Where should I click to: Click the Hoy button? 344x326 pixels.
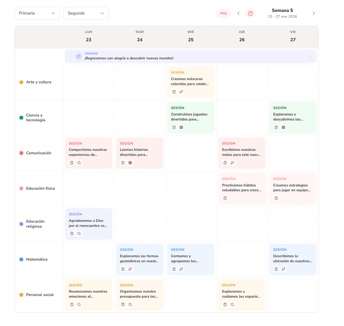pos(223,13)
